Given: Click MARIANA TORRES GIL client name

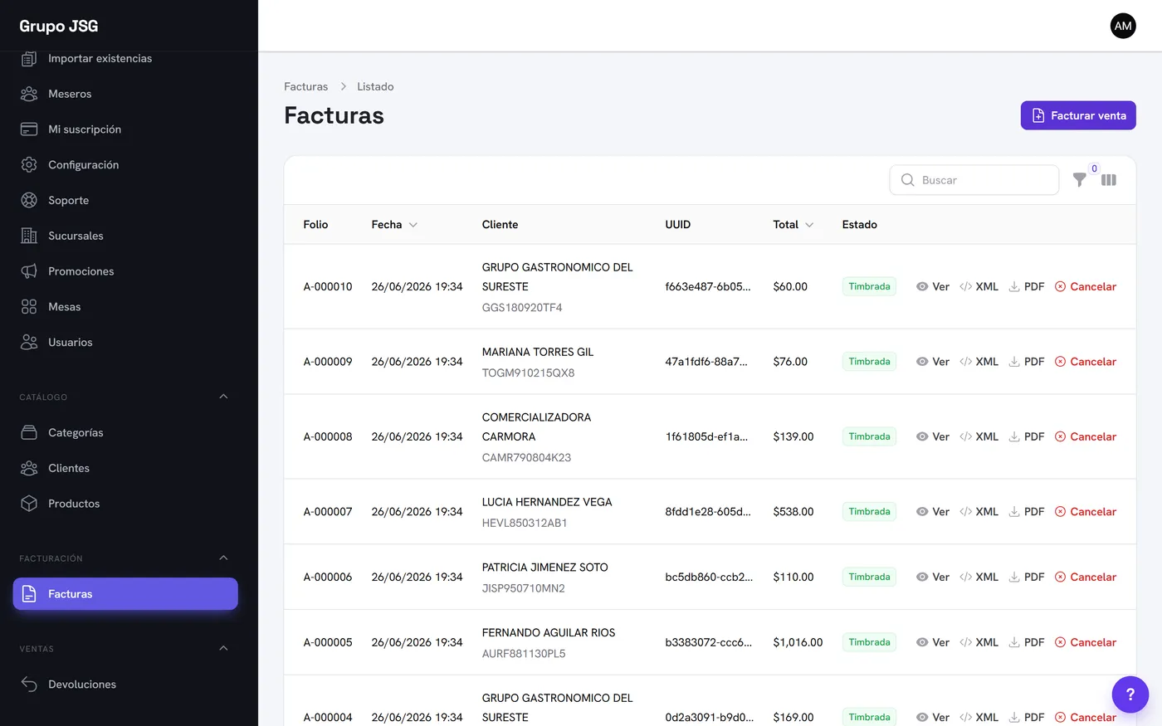Looking at the screenshot, I should pos(538,352).
